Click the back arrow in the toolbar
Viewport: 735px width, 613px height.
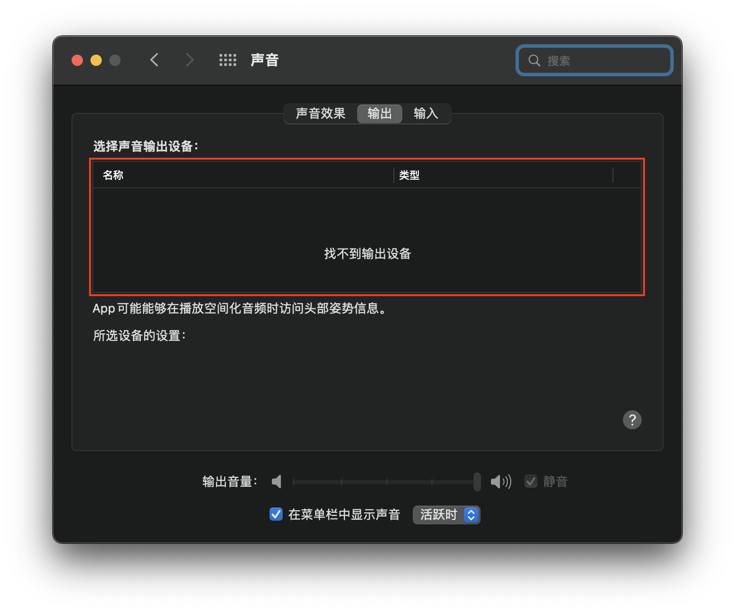click(x=154, y=60)
